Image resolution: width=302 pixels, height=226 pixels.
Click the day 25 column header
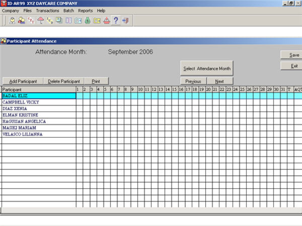pyautogui.click(x=243, y=89)
